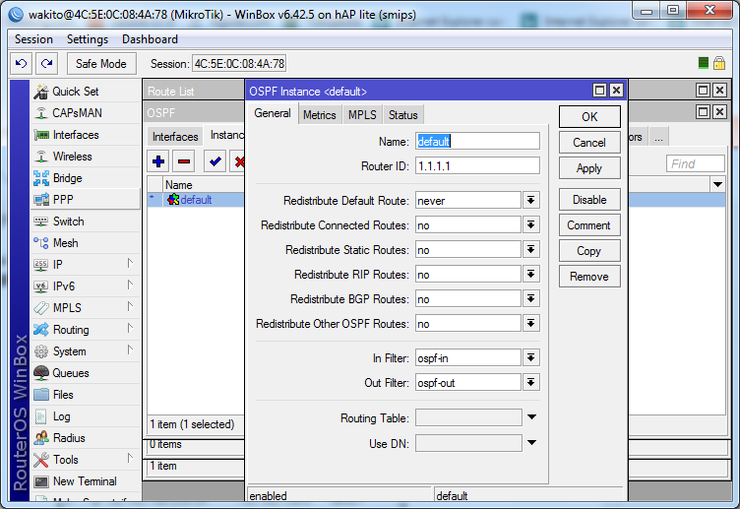Open Interfaces in sidebar
The width and height of the screenshot is (740, 509).
[86, 135]
